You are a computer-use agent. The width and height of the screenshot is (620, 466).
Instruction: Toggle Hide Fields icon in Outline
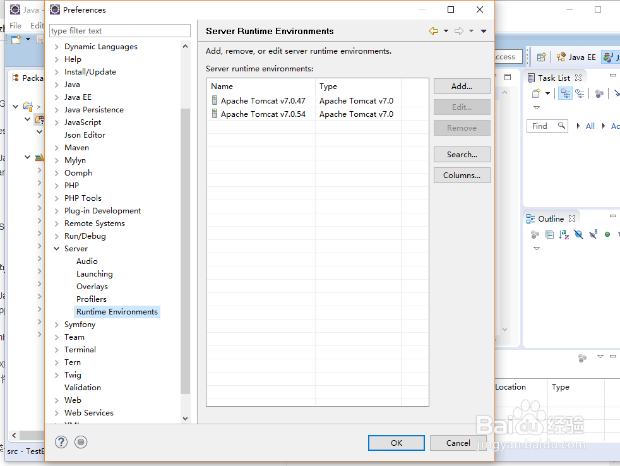(x=578, y=235)
